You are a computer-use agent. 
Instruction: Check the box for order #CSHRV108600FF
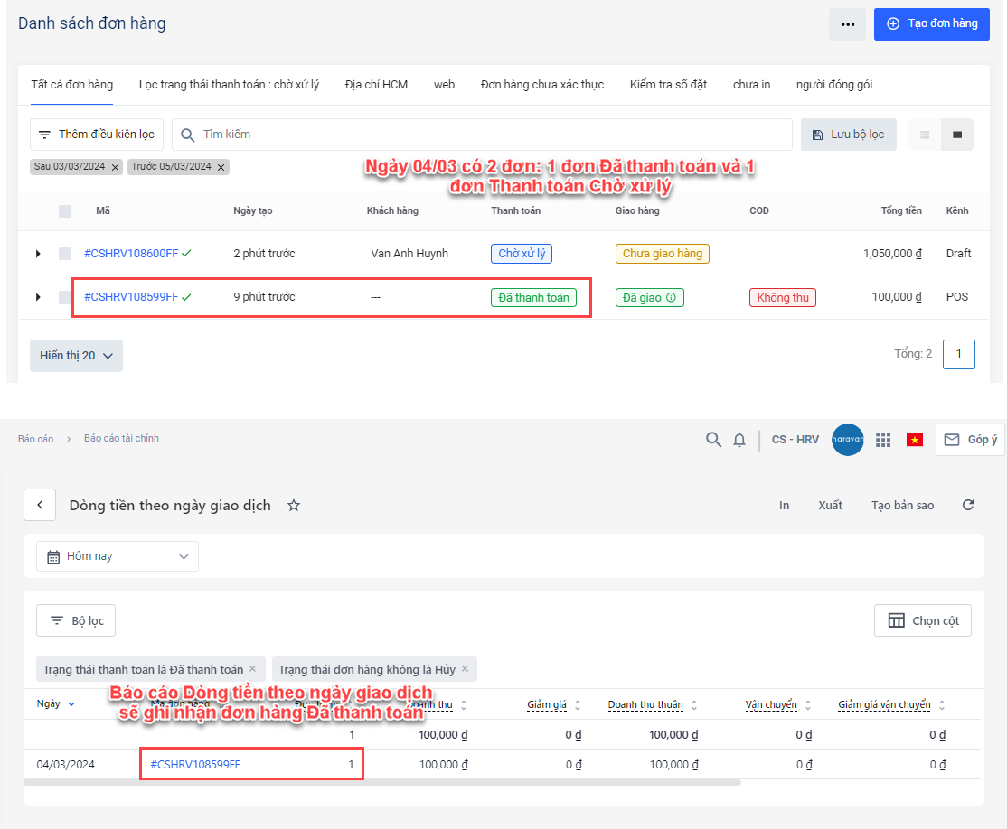click(x=65, y=254)
